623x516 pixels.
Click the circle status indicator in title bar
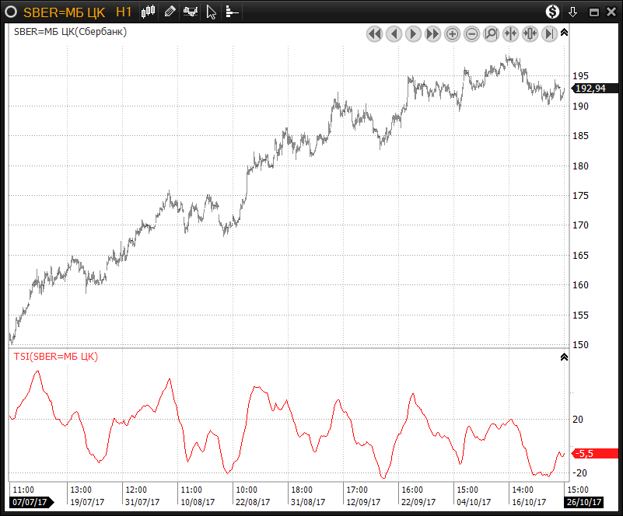tap(11, 12)
